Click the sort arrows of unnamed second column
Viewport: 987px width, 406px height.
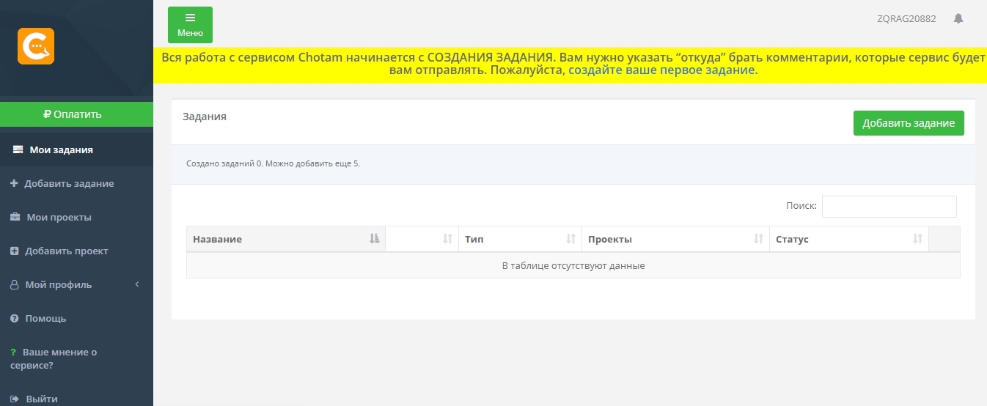tap(447, 239)
